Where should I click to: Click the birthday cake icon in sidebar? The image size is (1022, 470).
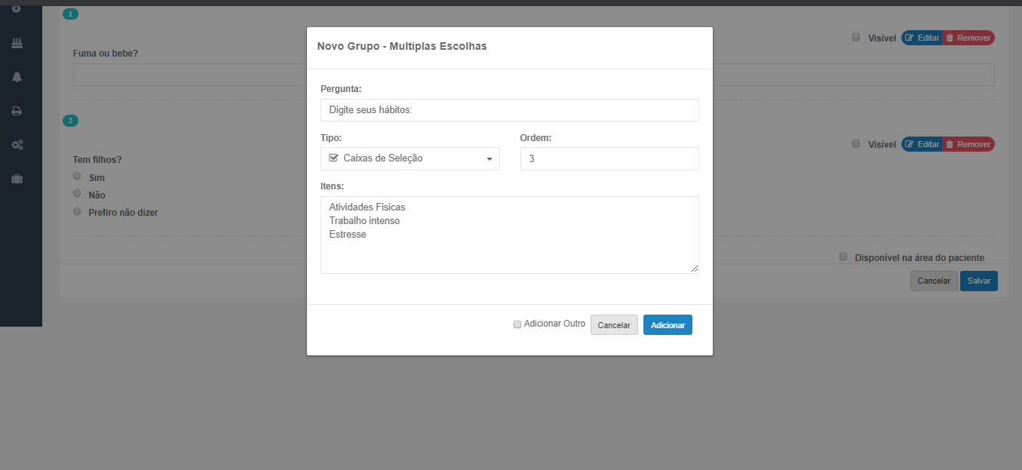[17, 44]
